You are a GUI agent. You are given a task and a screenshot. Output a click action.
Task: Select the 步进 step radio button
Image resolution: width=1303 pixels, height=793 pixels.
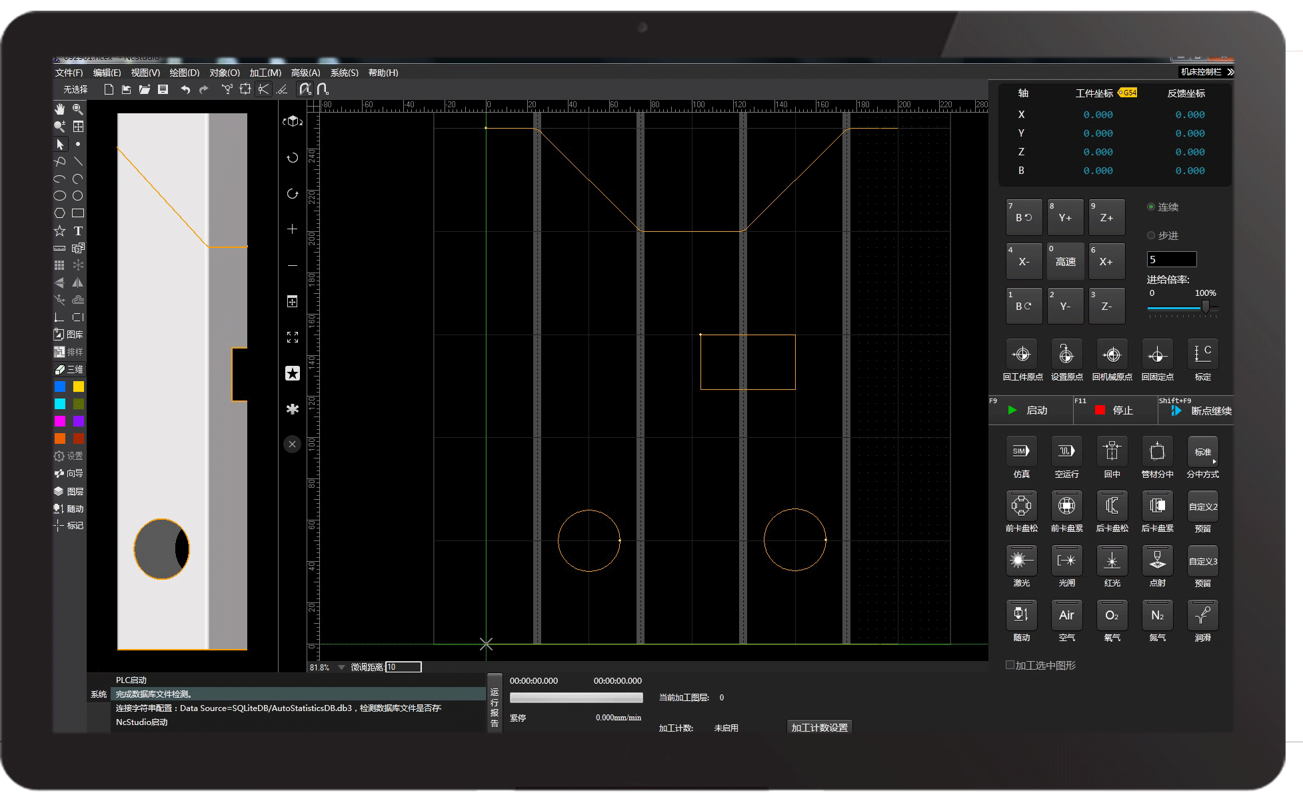[1150, 235]
